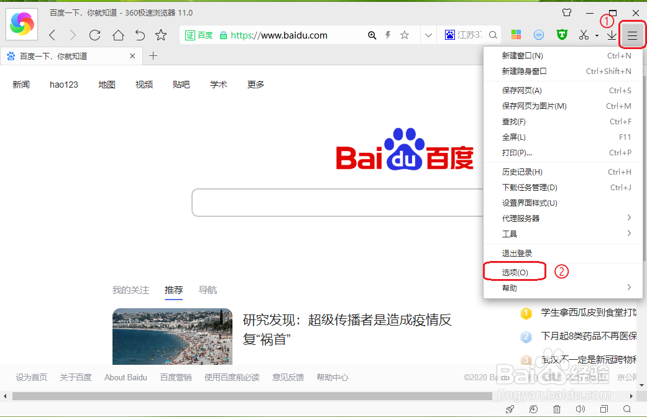Screen dimensions: 647x417
Task: Select 设置界面样式(U) menu item
Action: click(x=563, y=203)
